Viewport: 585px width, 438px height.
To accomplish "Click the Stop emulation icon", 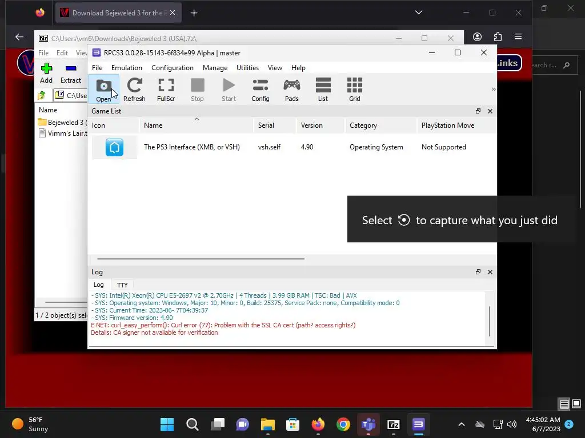I will (x=197, y=90).
